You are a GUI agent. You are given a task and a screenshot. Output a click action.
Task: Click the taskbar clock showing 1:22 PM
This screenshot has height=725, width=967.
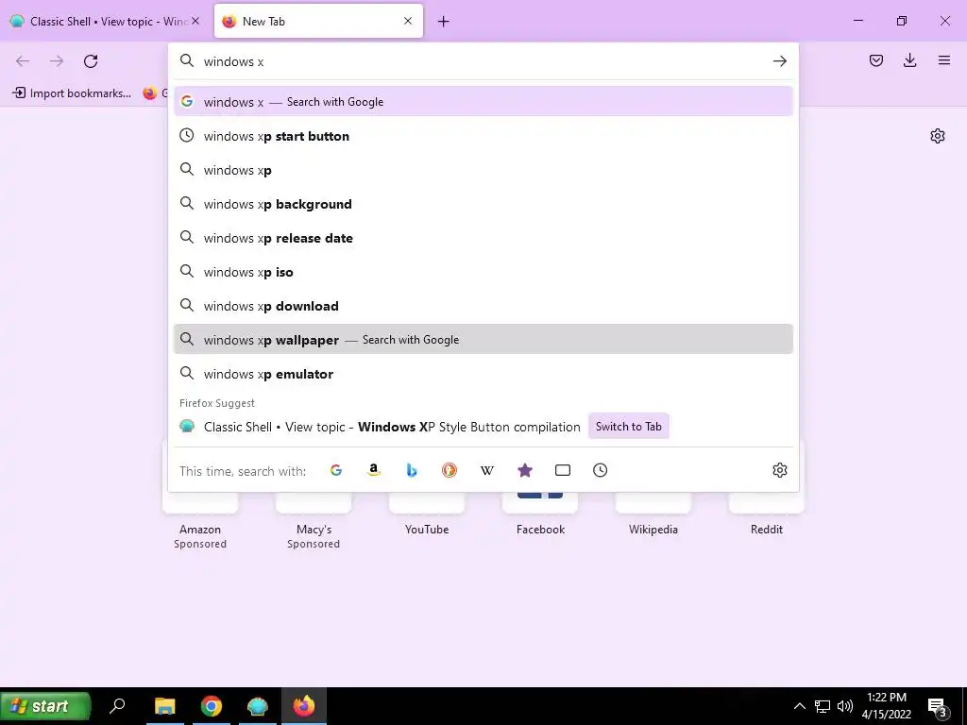click(886, 706)
